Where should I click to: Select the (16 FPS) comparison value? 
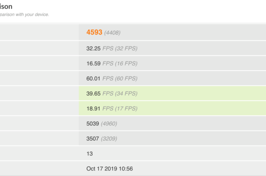[x=127, y=63]
